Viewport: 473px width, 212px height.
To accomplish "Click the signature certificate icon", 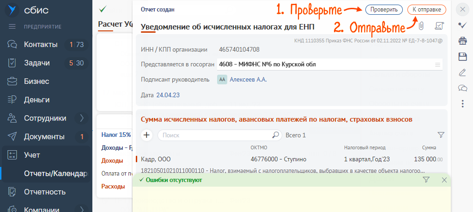I will pos(439,26).
